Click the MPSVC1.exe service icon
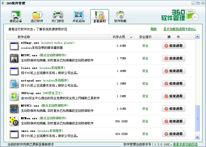Viewport: 206px width, 147px height. (14, 109)
